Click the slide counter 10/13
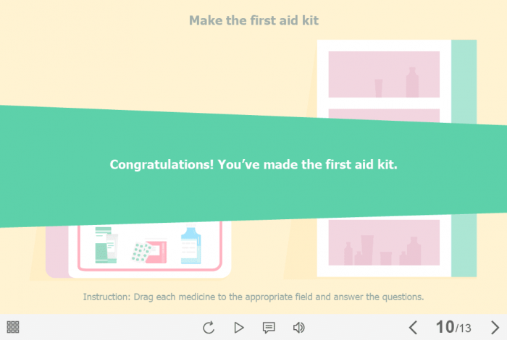The width and height of the screenshot is (507, 340). (453, 328)
